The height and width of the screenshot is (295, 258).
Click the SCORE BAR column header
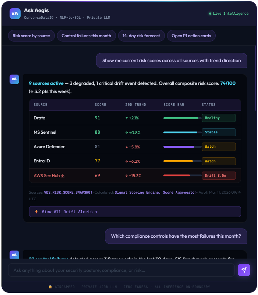click(x=174, y=105)
